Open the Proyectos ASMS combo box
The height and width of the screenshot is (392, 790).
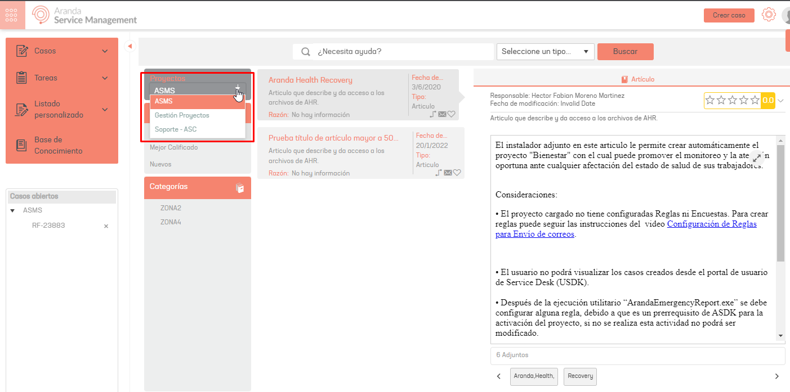pyautogui.click(x=198, y=90)
